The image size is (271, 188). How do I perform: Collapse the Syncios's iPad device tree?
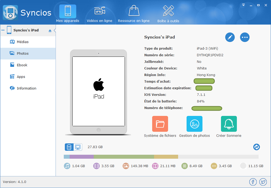(x=3, y=30)
